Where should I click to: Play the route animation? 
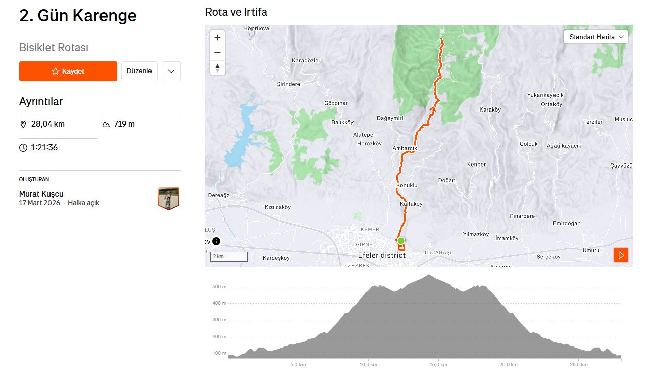[x=621, y=255]
